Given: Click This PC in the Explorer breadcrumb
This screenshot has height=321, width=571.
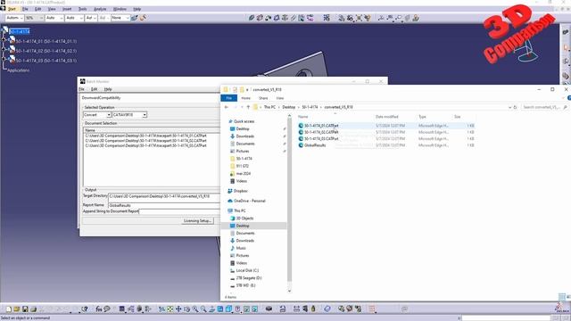Looking at the screenshot, I should coord(269,107).
